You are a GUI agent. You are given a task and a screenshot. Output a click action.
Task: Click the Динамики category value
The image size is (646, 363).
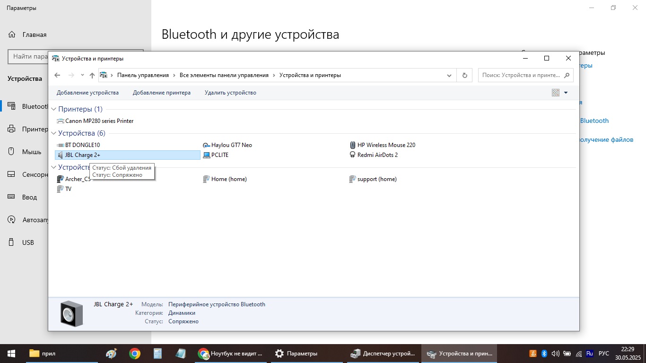182,313
